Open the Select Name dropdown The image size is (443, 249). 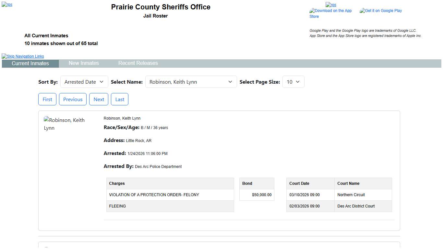pyautogui.click(x=191, y=82)
